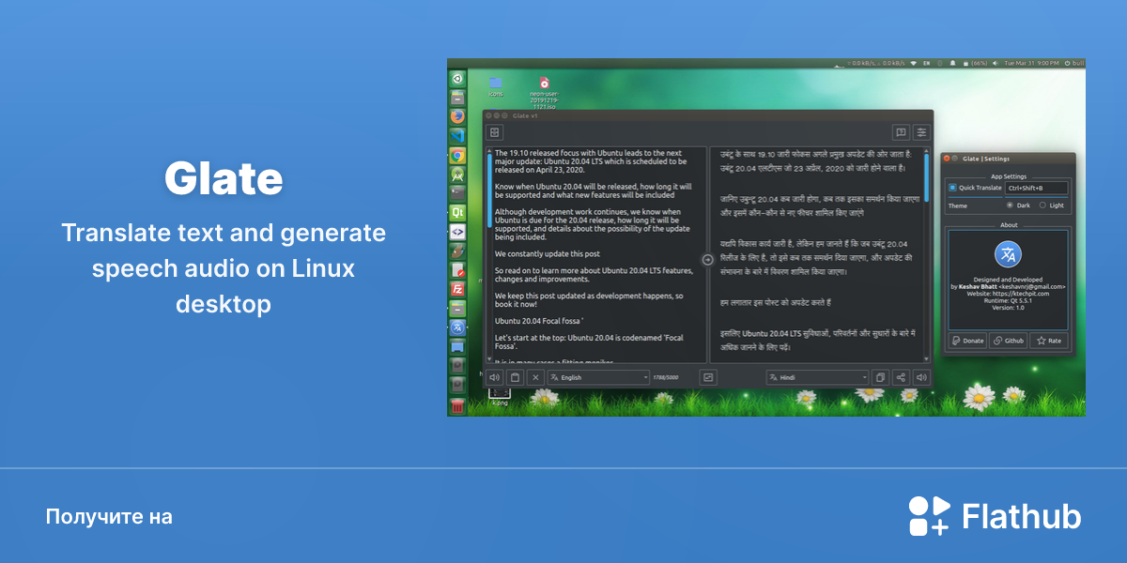Click the translate arrow between text panes
This screenshot has height=563, width=1127.
coord(708,259)
